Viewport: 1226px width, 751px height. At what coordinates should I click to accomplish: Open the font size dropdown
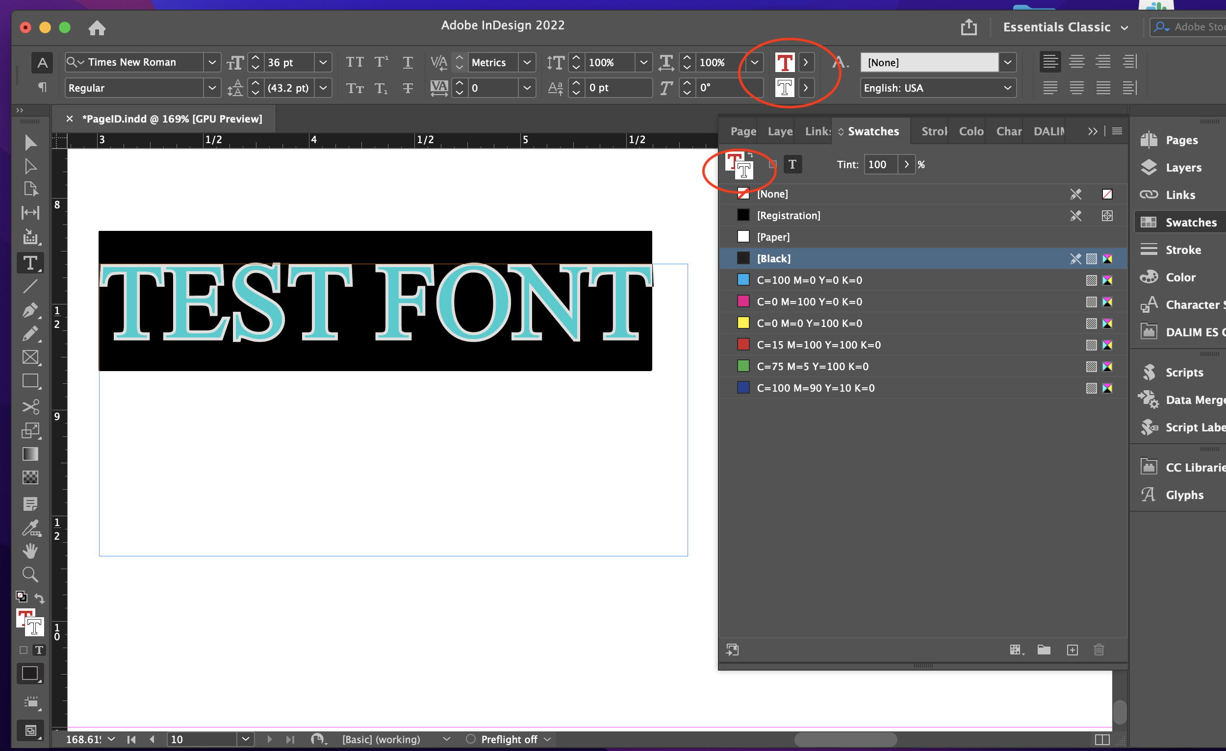coord(323,62)
